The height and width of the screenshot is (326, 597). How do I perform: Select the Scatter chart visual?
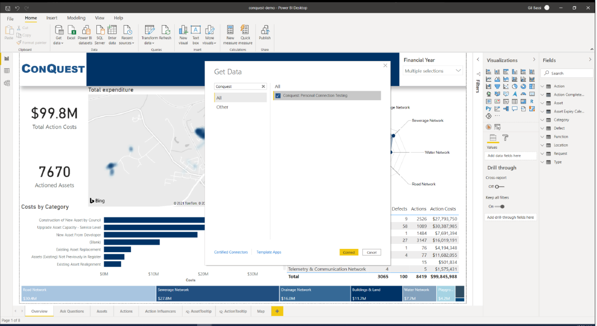click(506, 87)
